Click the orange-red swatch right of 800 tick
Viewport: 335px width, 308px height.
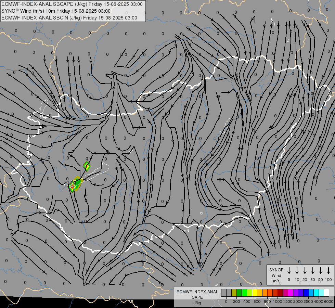pos(270,293)
